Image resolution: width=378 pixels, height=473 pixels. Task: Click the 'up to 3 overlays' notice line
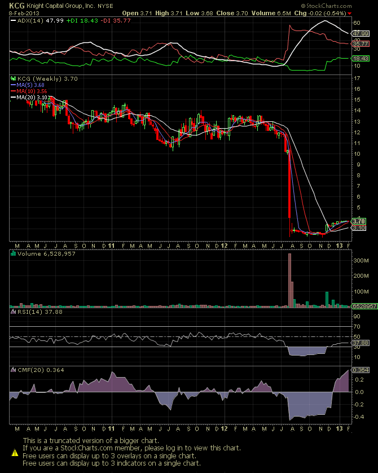coord(109,456)
